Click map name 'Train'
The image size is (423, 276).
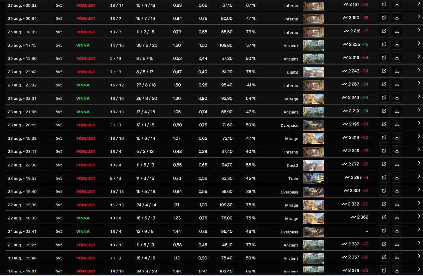coord(293,178)
